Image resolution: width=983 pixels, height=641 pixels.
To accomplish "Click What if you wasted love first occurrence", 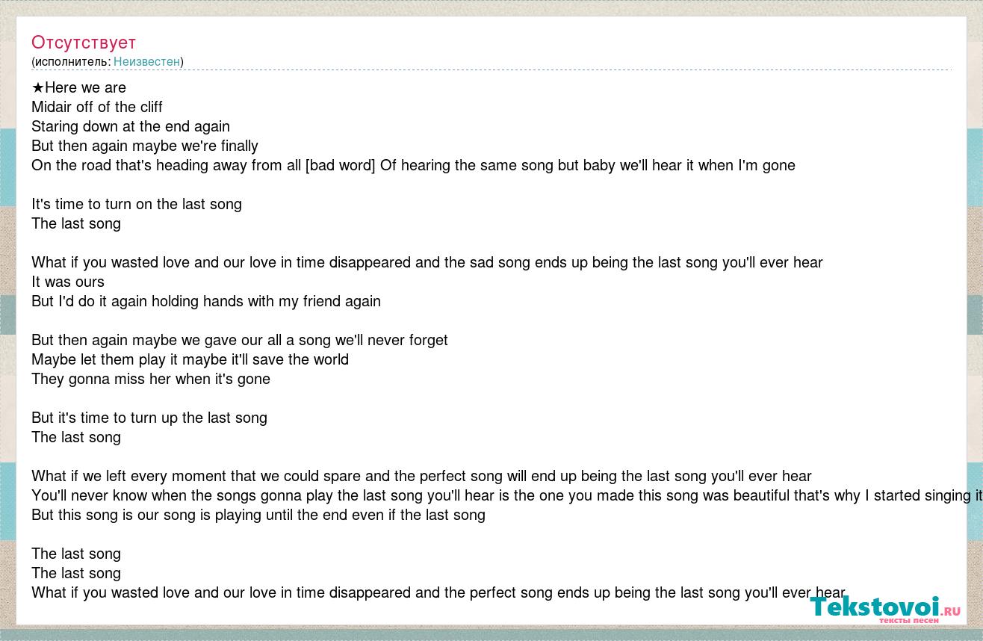I will (x=427, y=262).
